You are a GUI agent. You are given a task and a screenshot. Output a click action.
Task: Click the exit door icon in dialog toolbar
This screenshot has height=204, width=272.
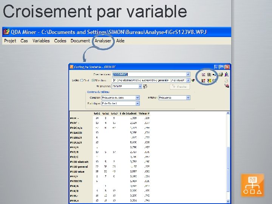pos(226,74)
